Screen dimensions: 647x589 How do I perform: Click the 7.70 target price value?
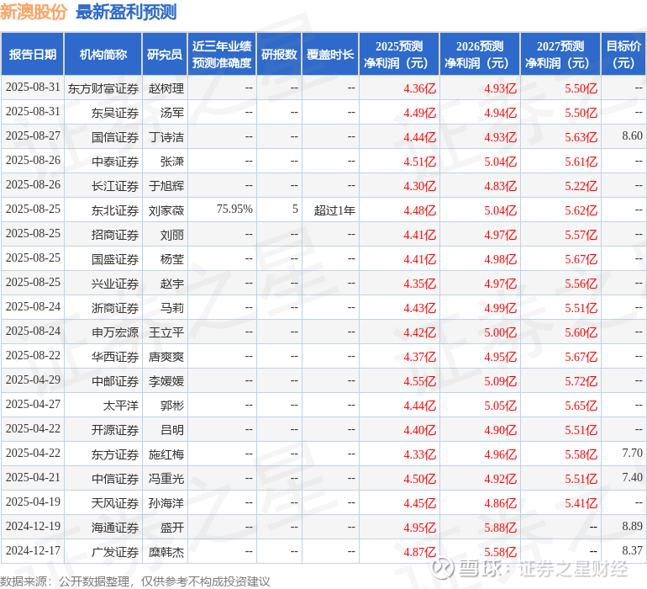(x=632, y=453)
